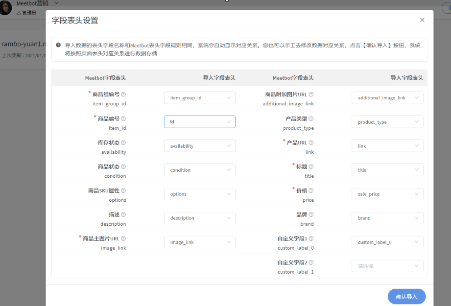Screen dimensions: 451x306
Task: Click the 商品组编号 field label
Action: (x=106, y=94)
